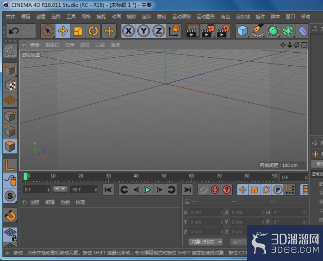Screen dimensions: 323x261
Task: Open the Array modeling objects icon
Action: point(288,31)
